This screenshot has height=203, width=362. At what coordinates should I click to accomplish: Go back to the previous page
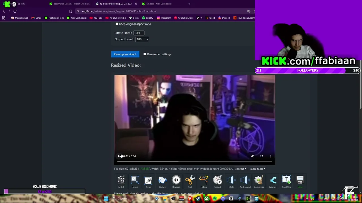point(4,11)
